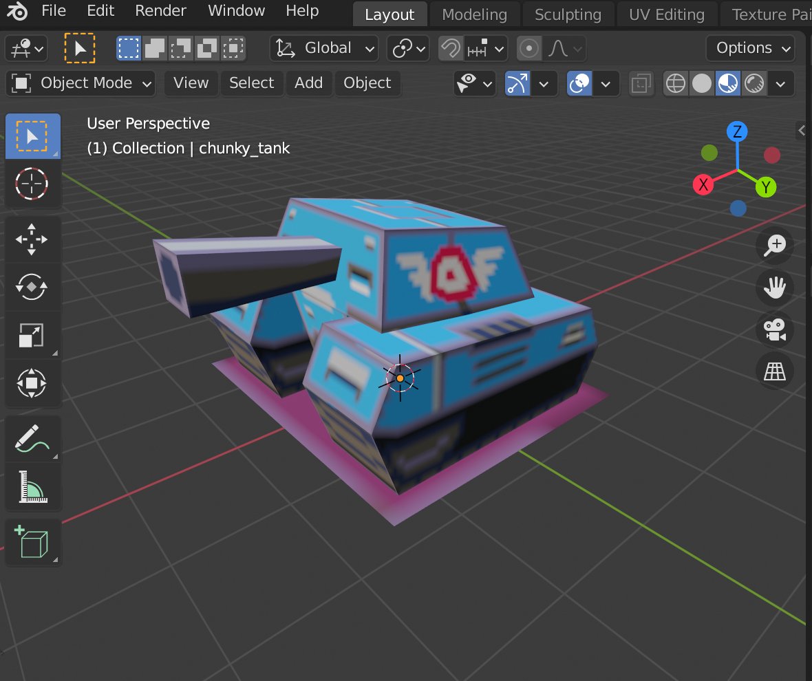Open Global transform orientation dropdown

[x=324, y=48]
